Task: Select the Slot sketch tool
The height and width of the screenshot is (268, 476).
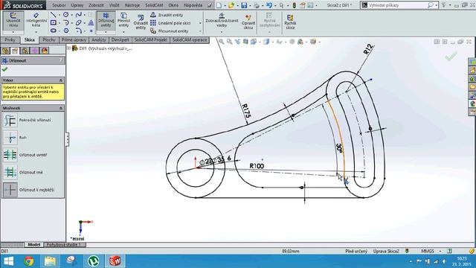Action: [53, 31]
